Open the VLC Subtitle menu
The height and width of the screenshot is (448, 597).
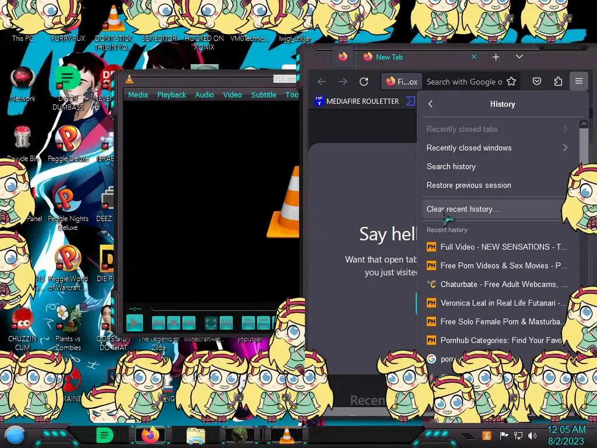(264, 95)
